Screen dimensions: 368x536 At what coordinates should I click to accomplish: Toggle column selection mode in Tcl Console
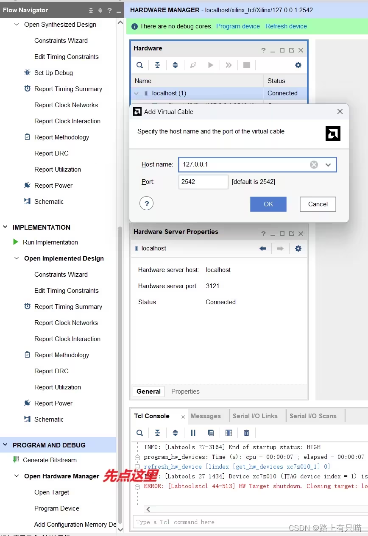click(x=229, y=433)
